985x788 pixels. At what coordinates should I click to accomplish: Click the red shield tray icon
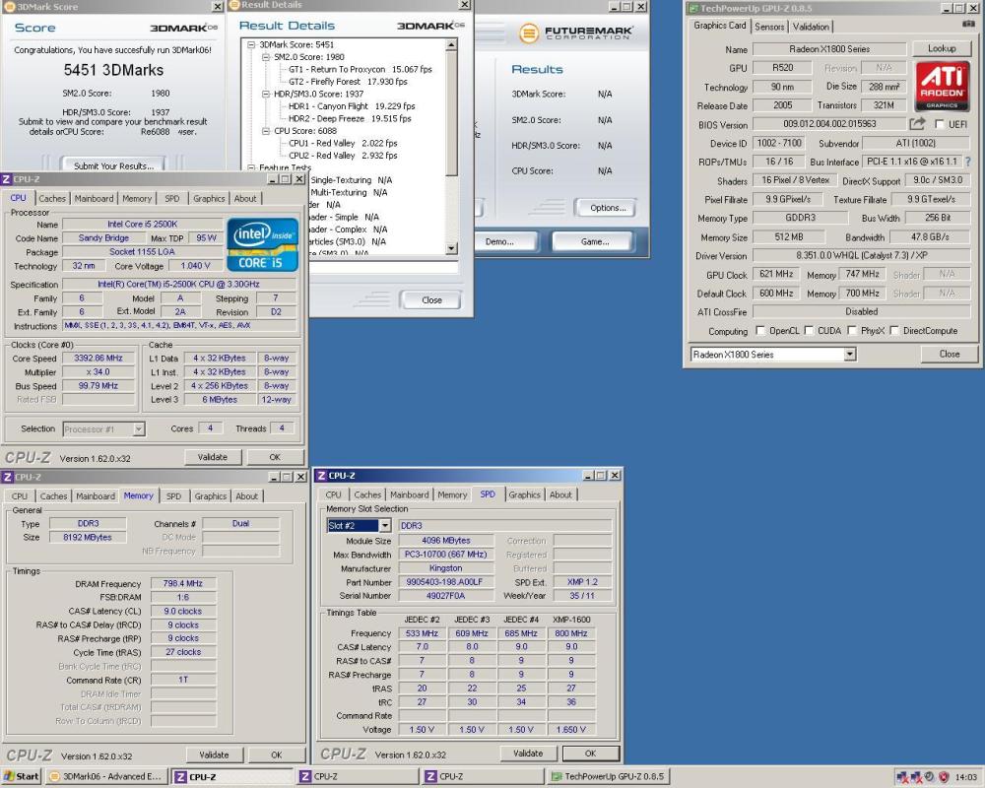coord(943,777)
